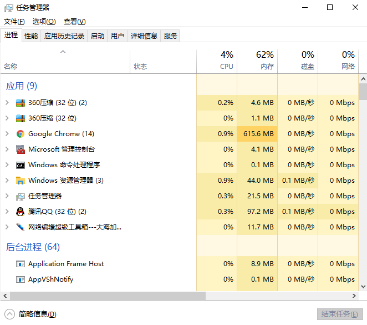
Task: Open the 启动 tab
Action: click(x=98, y=36)
